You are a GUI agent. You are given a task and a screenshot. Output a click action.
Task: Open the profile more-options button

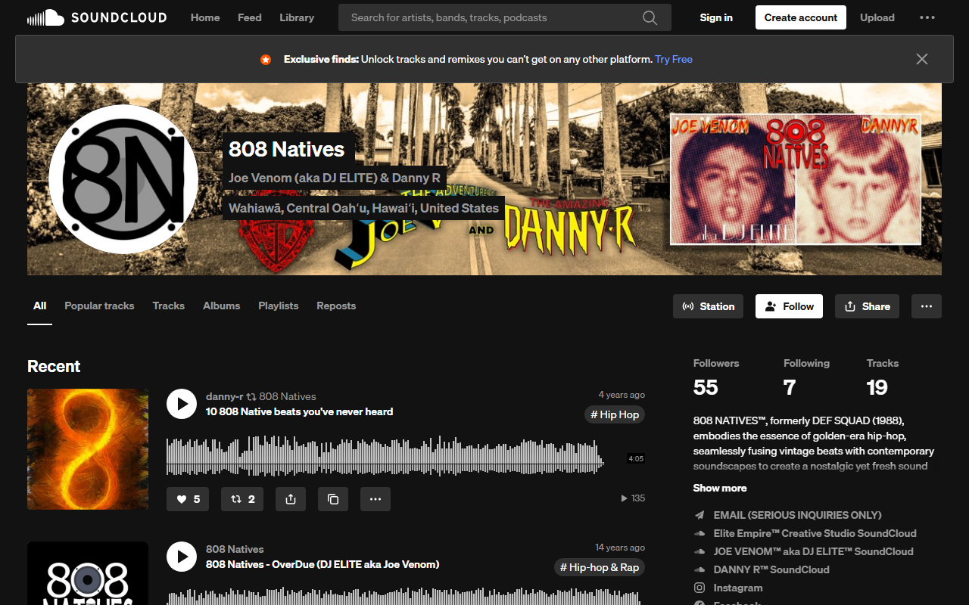point(927,306)
